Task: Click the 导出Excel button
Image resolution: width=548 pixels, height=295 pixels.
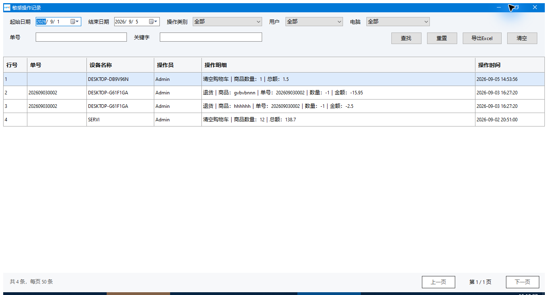Action: click(x=482, y=38)
